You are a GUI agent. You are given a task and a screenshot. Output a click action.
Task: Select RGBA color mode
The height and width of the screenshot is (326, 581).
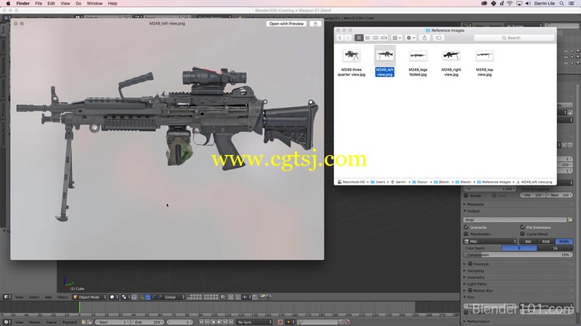click(x=564, y=241)
